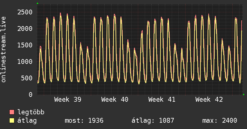Click the 1000 y-axis label
The width and height of the screenshot is (247, 129).
(x=25, y=62)
